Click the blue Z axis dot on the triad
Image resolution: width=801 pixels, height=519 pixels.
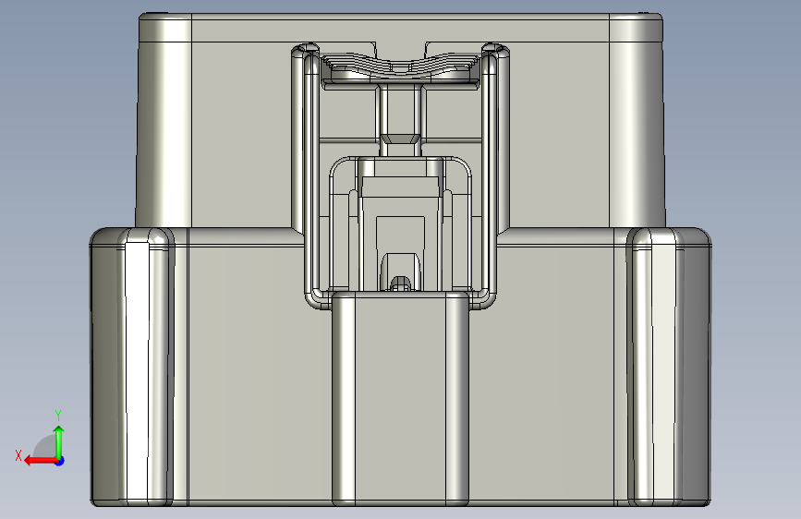pyautogui.click(x=60, y=461)
